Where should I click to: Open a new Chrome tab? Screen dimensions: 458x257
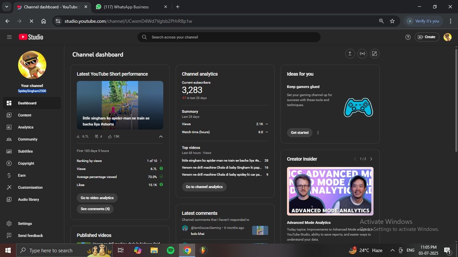click(x=177, y=7)
